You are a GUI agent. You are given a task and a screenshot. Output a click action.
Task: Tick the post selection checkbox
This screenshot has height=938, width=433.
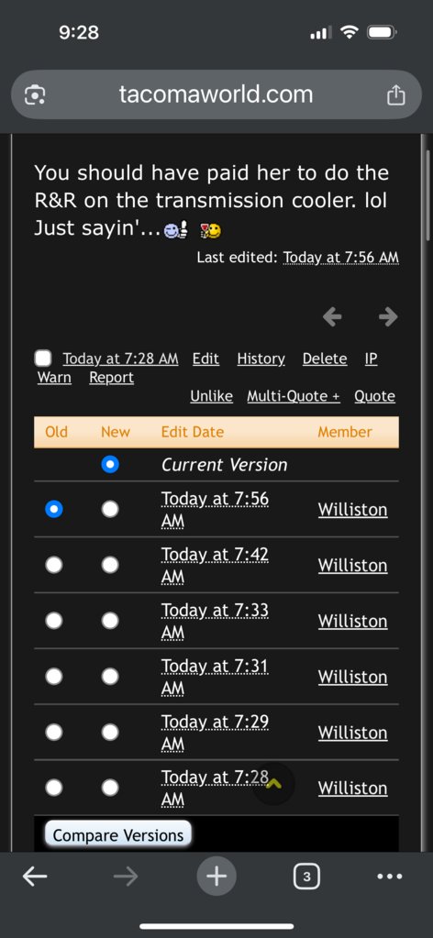tap(43, 359)
